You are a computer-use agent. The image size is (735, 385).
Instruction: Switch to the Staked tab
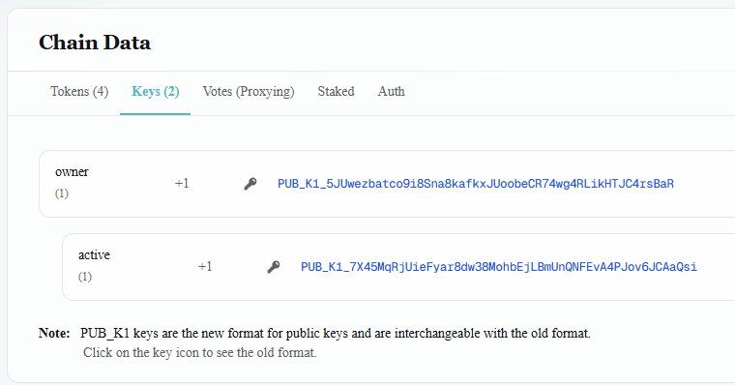pyautogui.click(x=337, y=91)
